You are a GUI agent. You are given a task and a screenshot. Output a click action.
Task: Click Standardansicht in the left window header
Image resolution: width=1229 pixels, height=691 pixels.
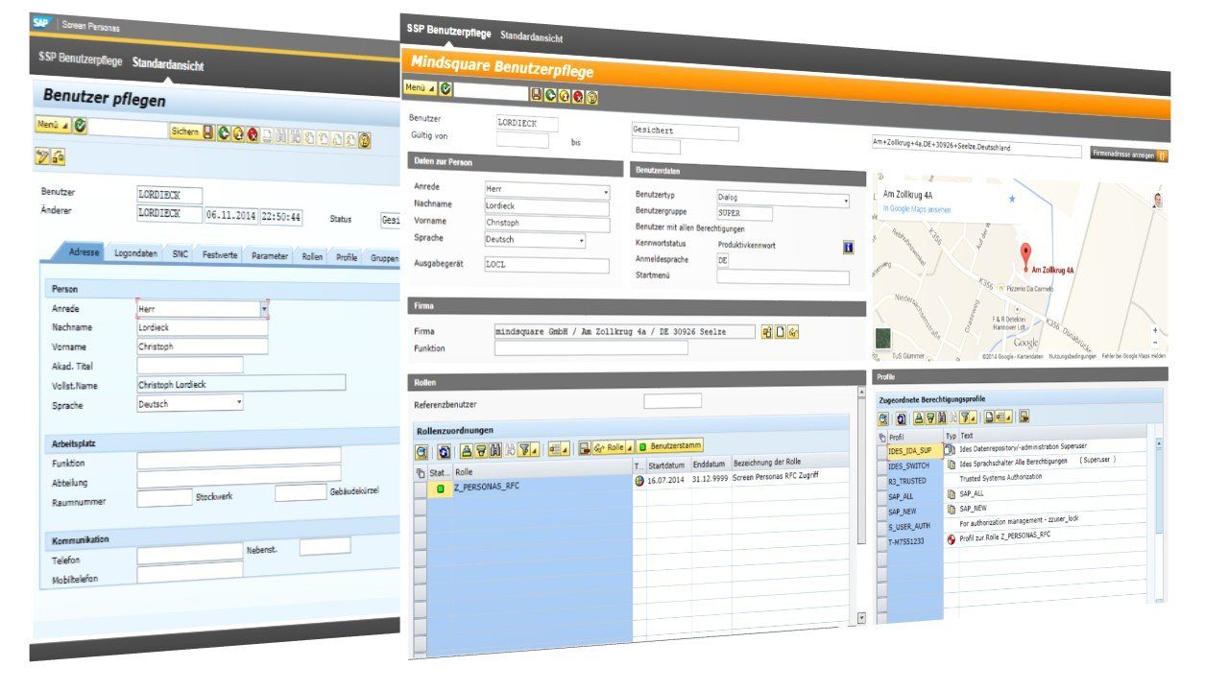coord(168,64)
